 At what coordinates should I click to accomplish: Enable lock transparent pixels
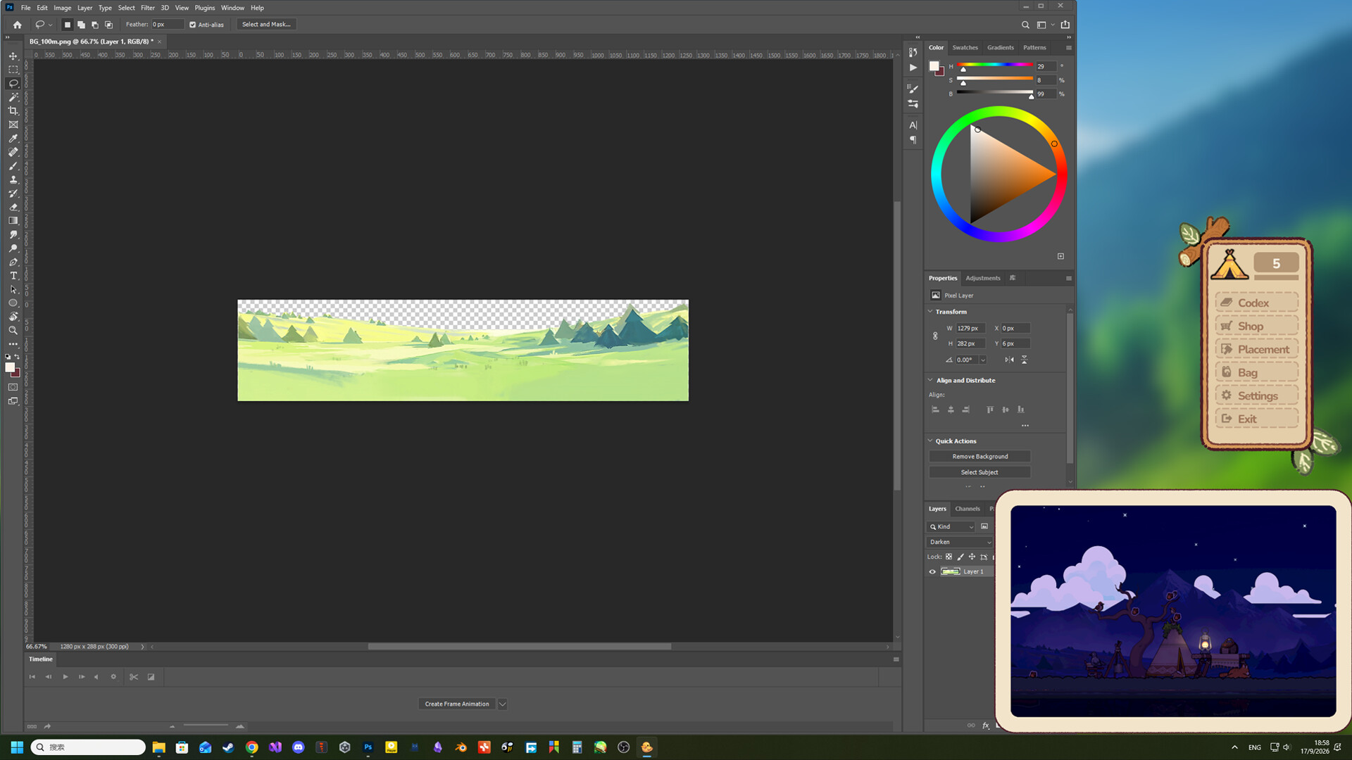coord(949,557)
